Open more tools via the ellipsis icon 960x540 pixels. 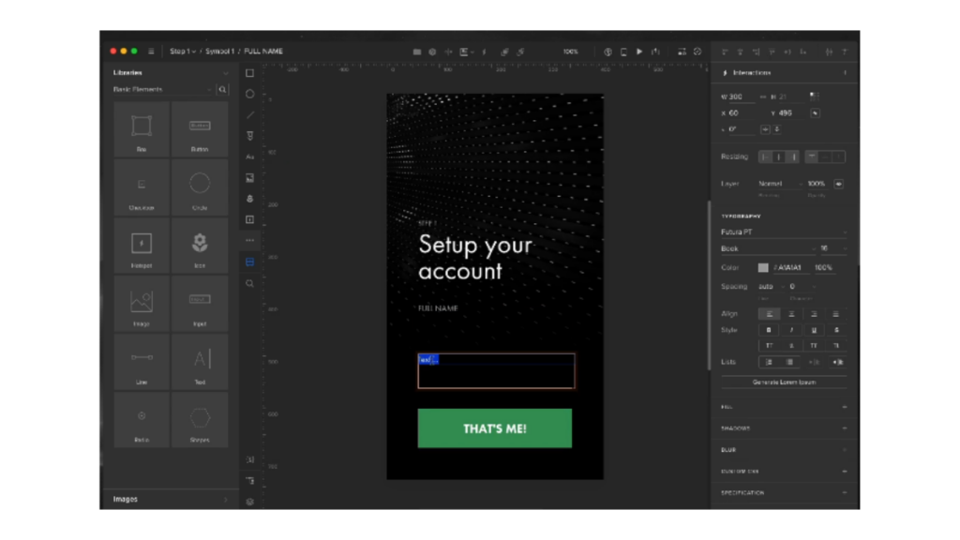tap(249, 240)
